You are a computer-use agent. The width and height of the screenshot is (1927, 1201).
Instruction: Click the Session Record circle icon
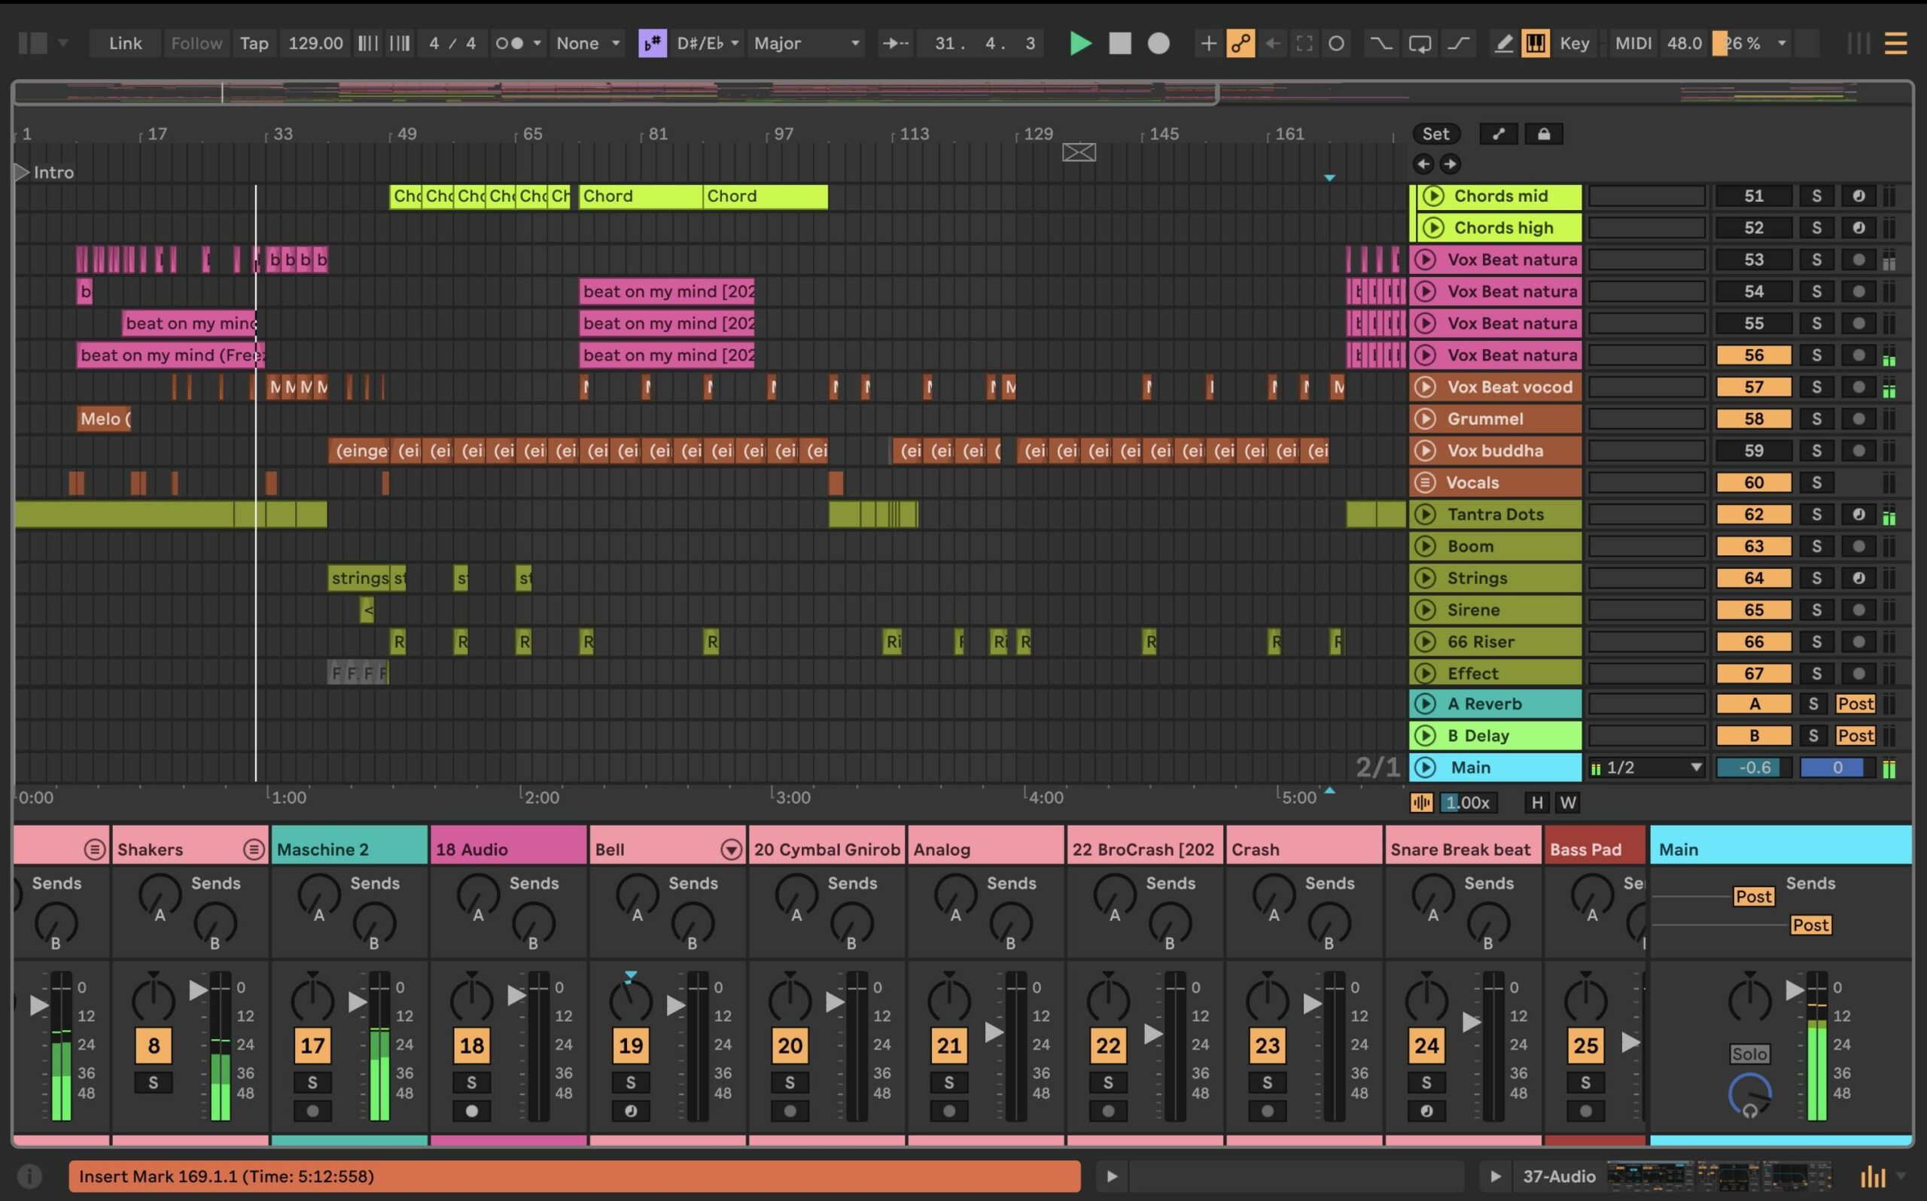click(x=1336, y=43)
